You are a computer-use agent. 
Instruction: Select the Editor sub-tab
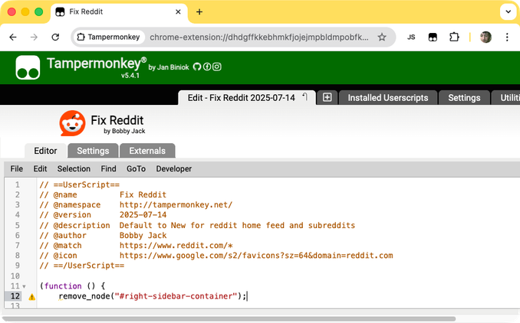coord(45,151)
